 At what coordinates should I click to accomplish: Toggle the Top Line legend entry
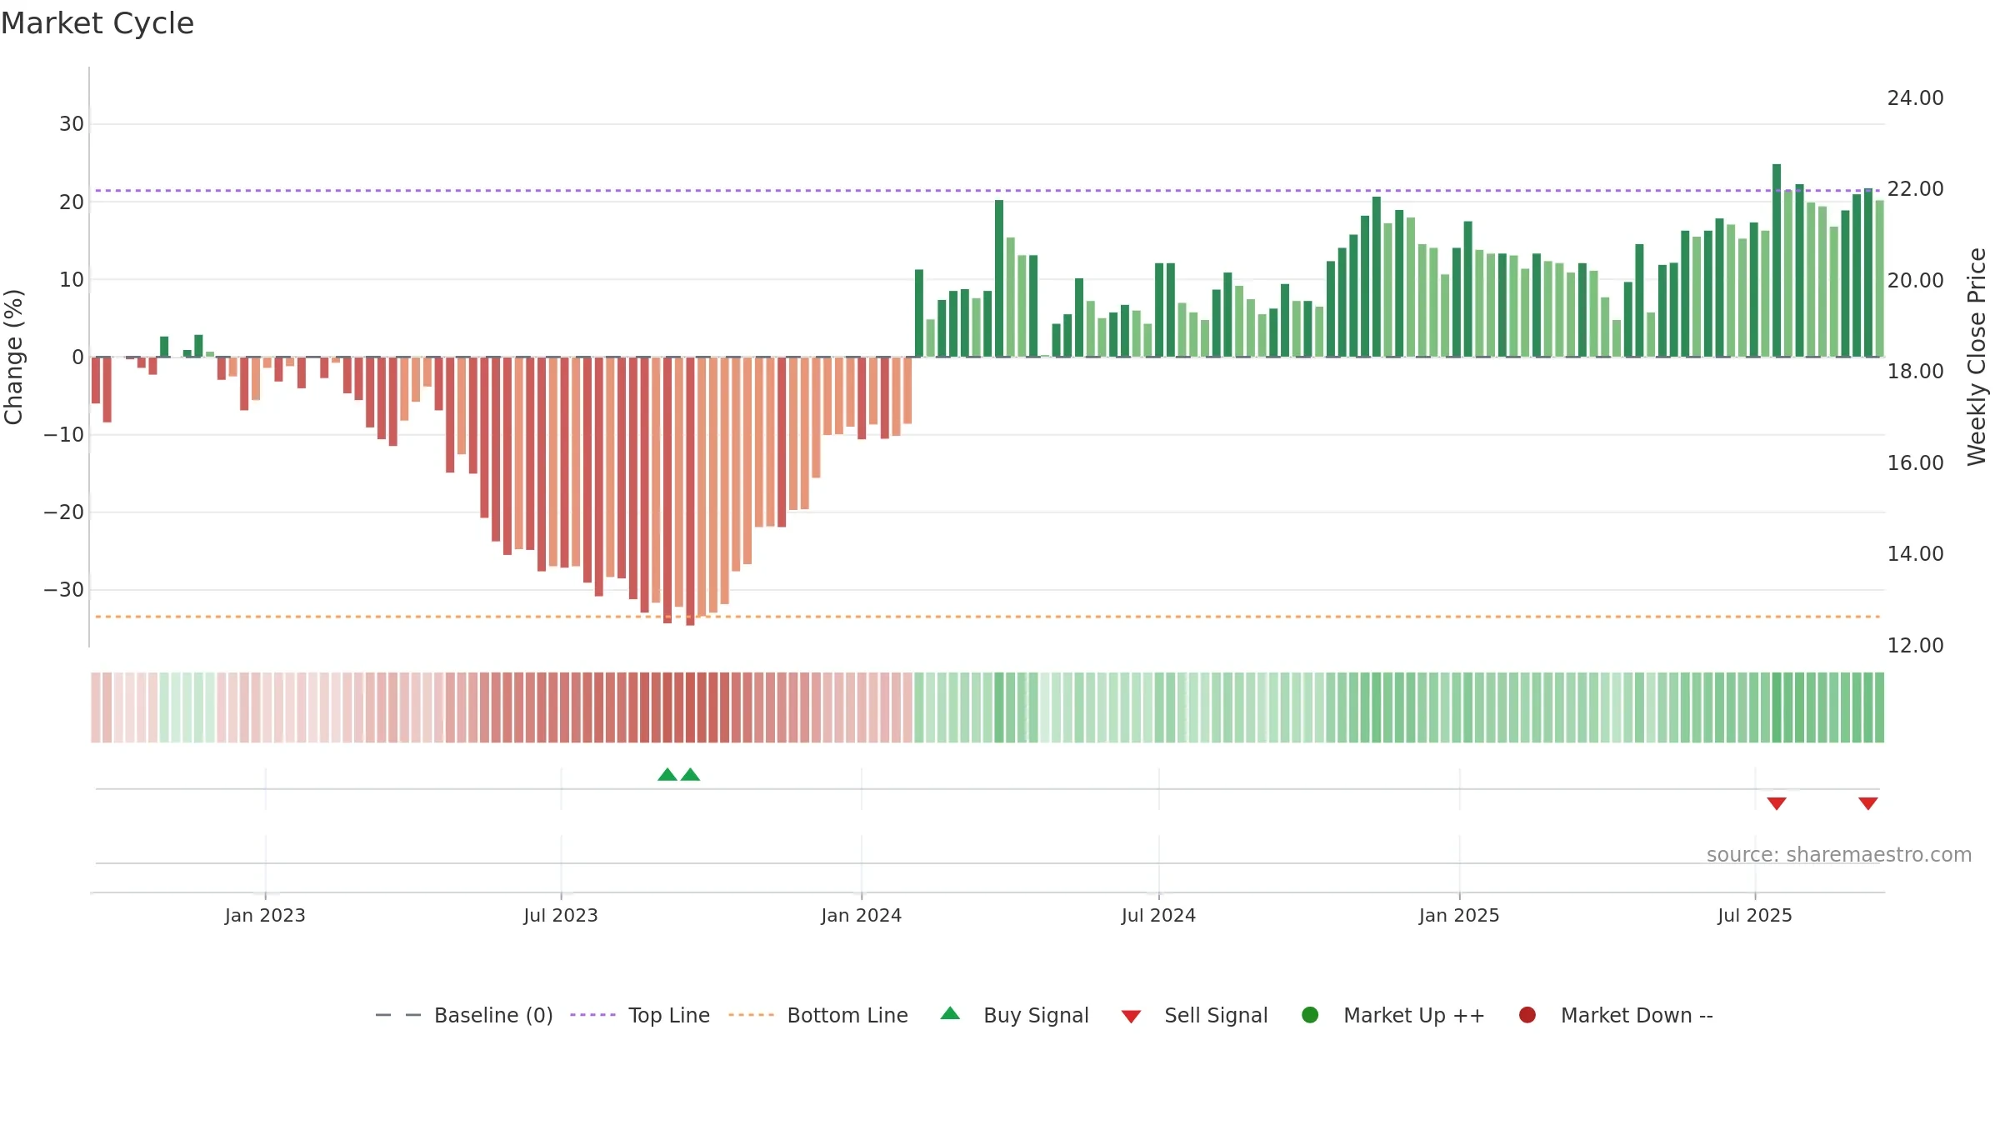(x=640, y=1015)
